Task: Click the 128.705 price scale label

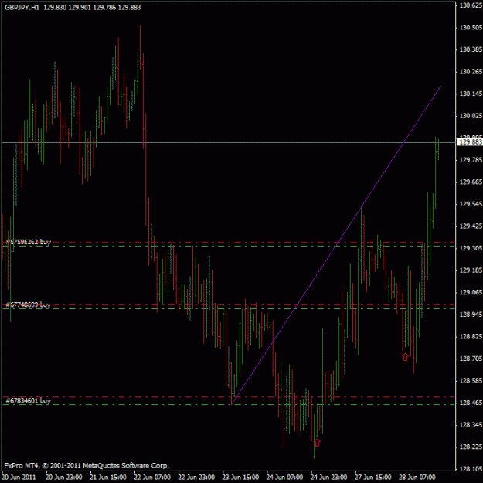Action: tap(471, 359)
